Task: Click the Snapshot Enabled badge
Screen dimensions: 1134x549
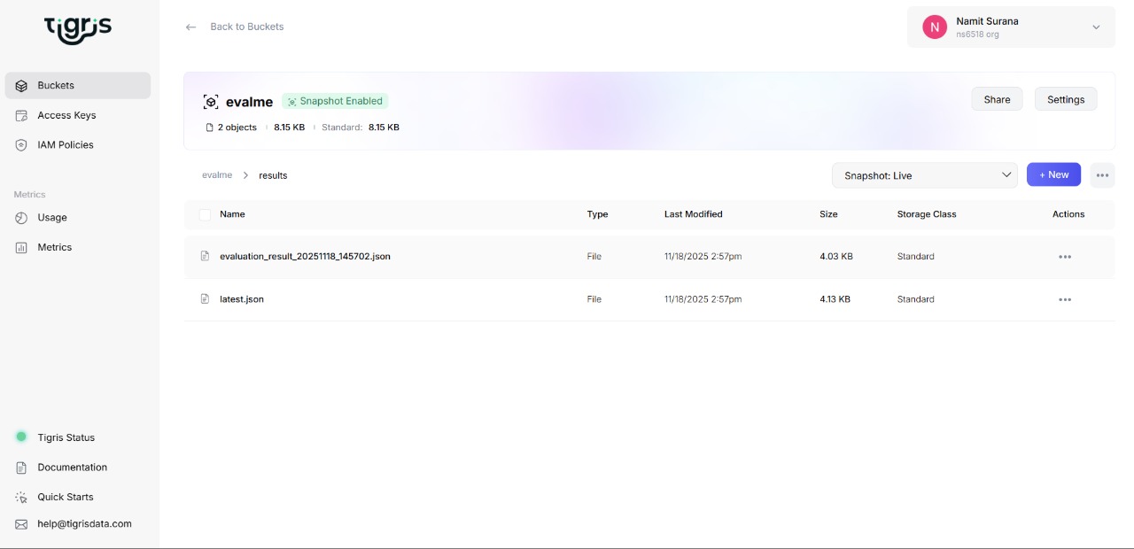Action: coord(335,101)
